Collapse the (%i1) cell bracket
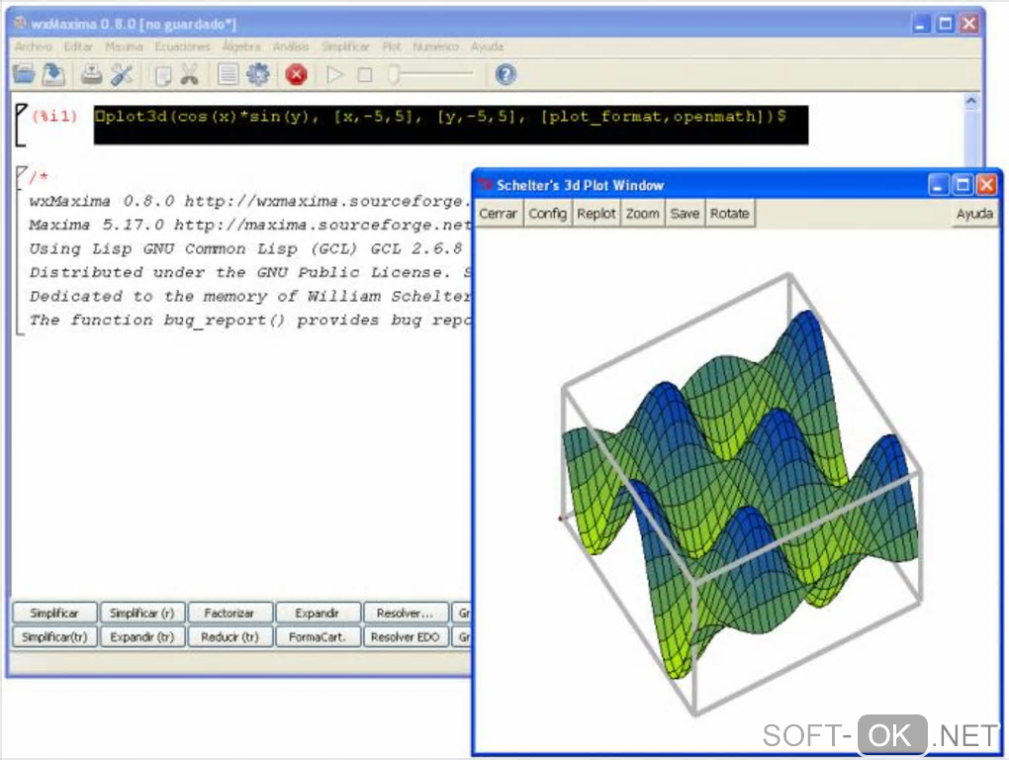The image size is (1009, 760). coord(20,126)
